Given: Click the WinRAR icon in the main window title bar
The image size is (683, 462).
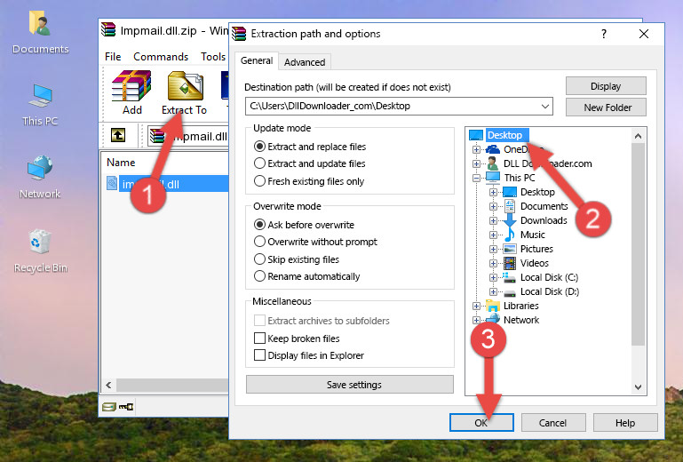Looking at the screenshot, I should point(108,29).
